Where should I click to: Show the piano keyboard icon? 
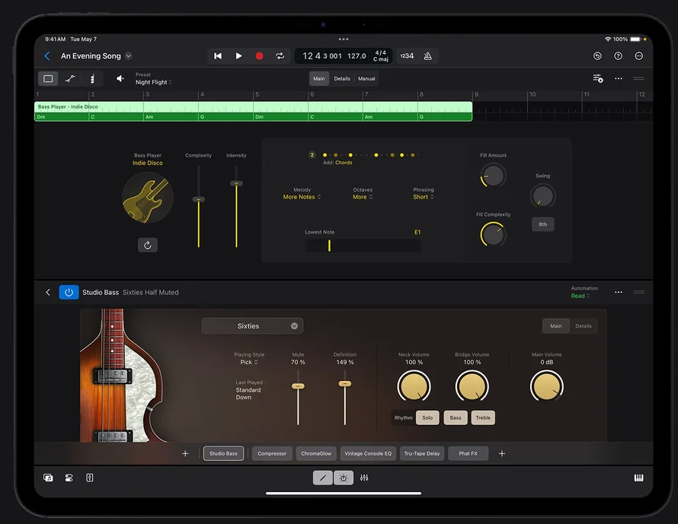(x=638, y=478)
